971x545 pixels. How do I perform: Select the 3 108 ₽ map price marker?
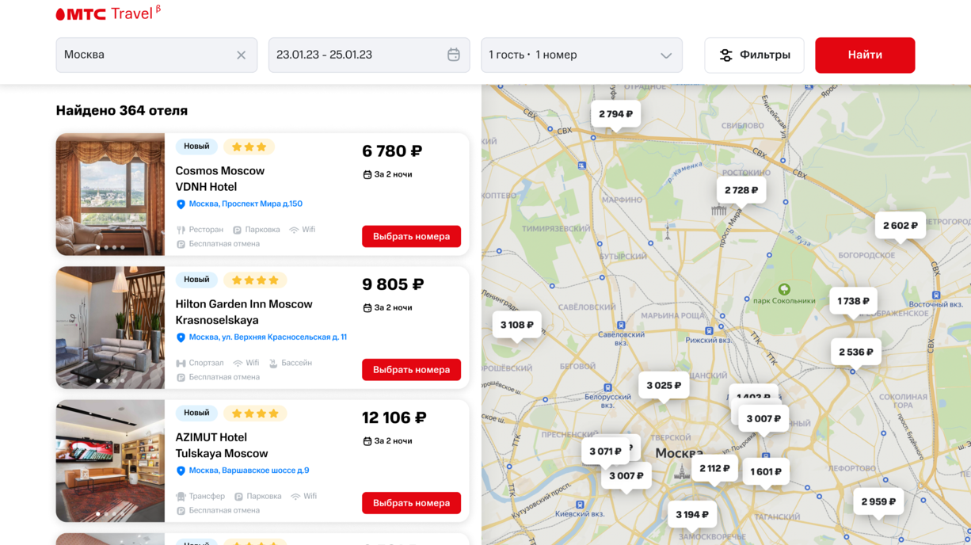point(516,325)
